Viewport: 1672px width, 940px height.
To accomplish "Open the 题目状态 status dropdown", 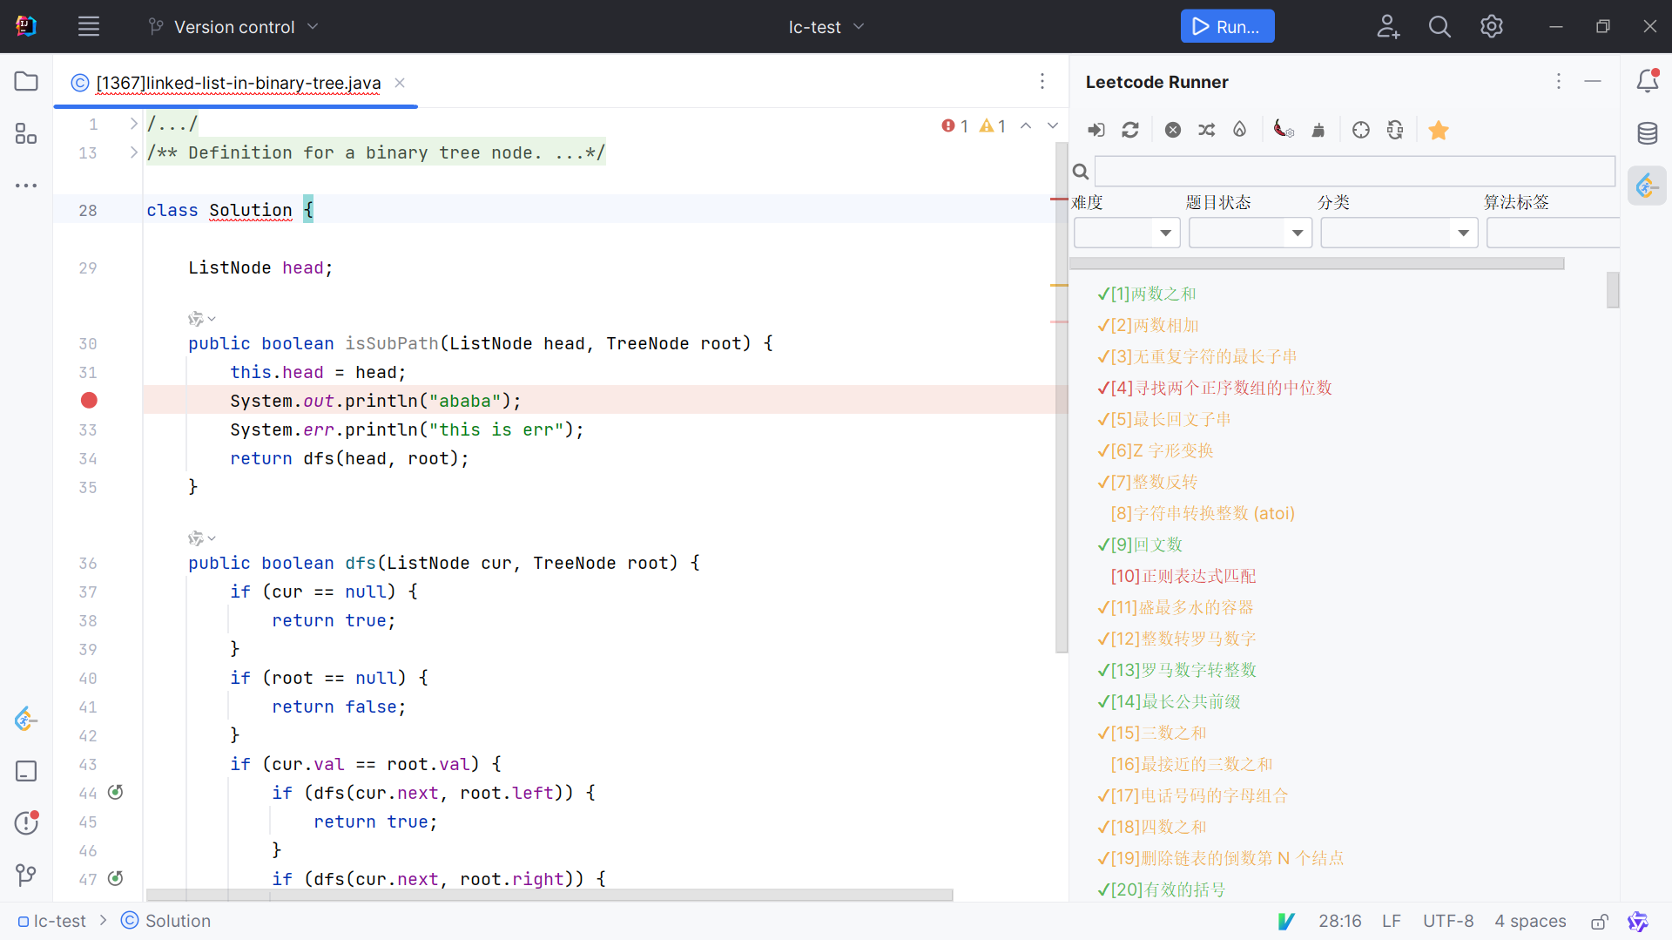I will [x=1250, y=233].
